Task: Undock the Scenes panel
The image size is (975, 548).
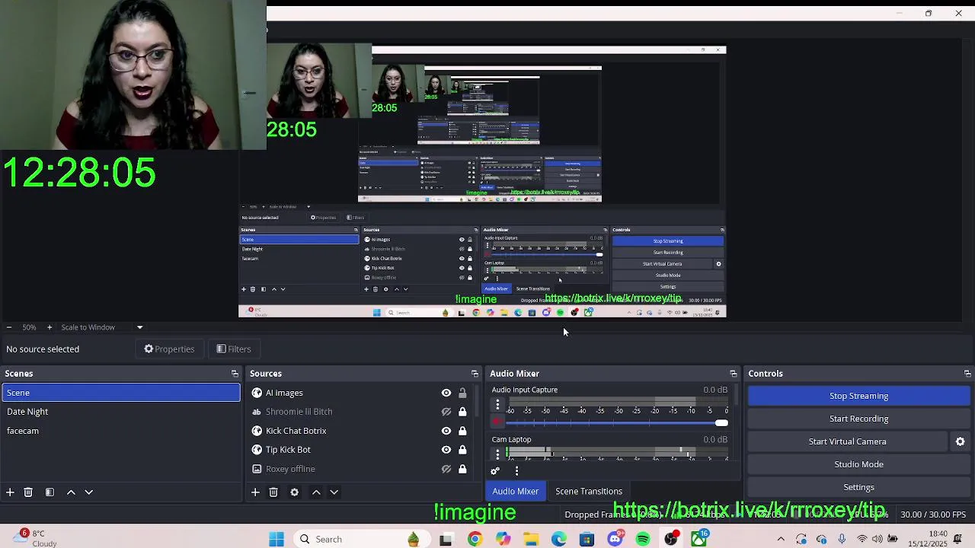Action: (235, 374)
